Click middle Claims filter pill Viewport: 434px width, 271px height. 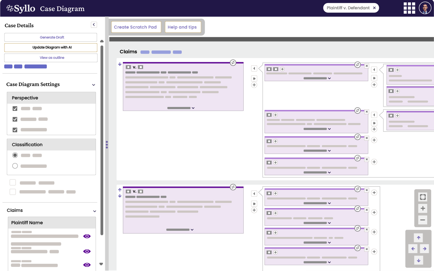click(x=161, y=52)
